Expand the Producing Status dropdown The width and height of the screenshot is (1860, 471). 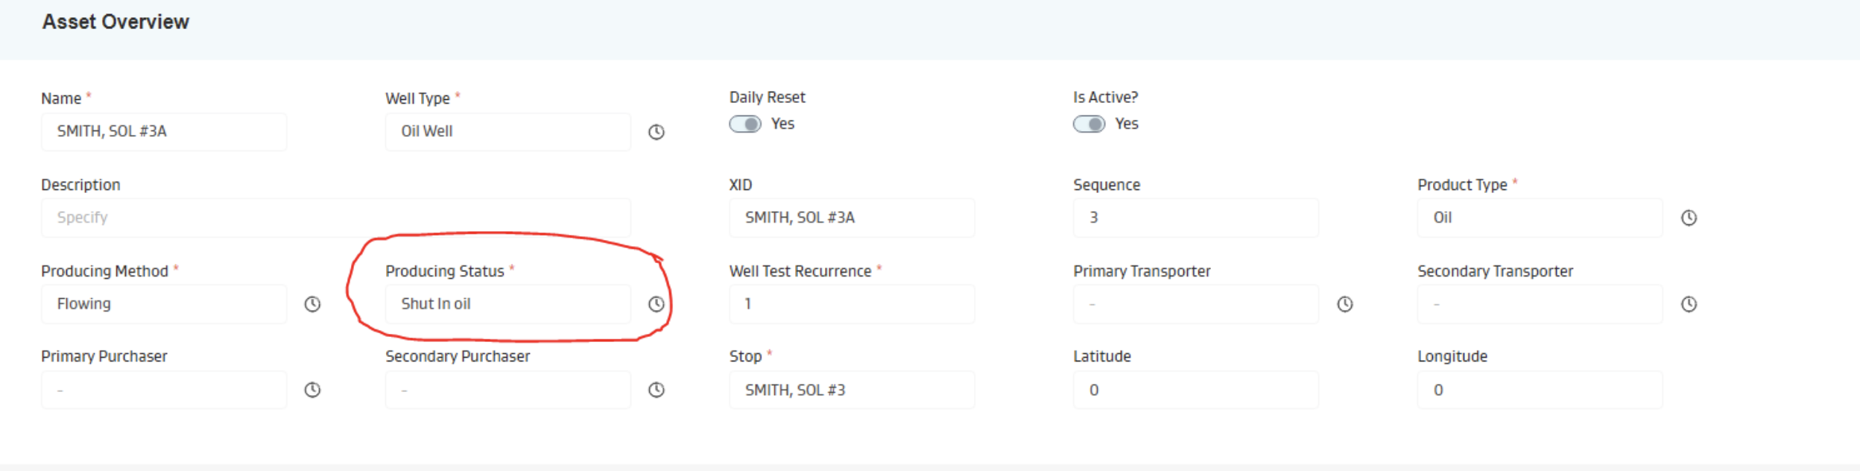[507, 304]
